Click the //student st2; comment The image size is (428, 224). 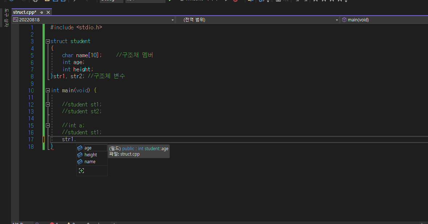(82, 111)
